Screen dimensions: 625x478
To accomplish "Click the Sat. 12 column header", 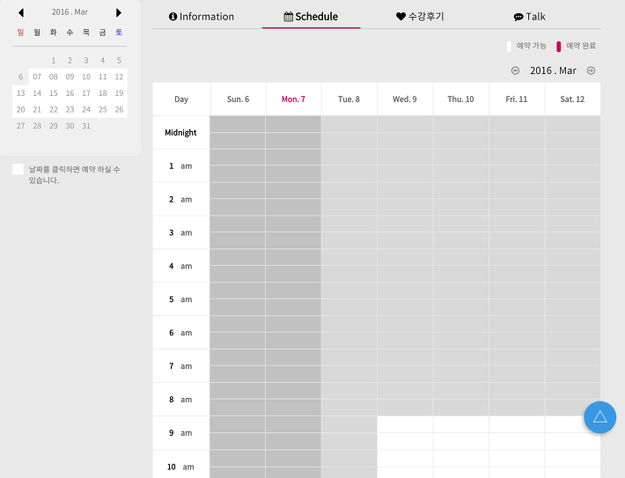I will click(572, 99).
